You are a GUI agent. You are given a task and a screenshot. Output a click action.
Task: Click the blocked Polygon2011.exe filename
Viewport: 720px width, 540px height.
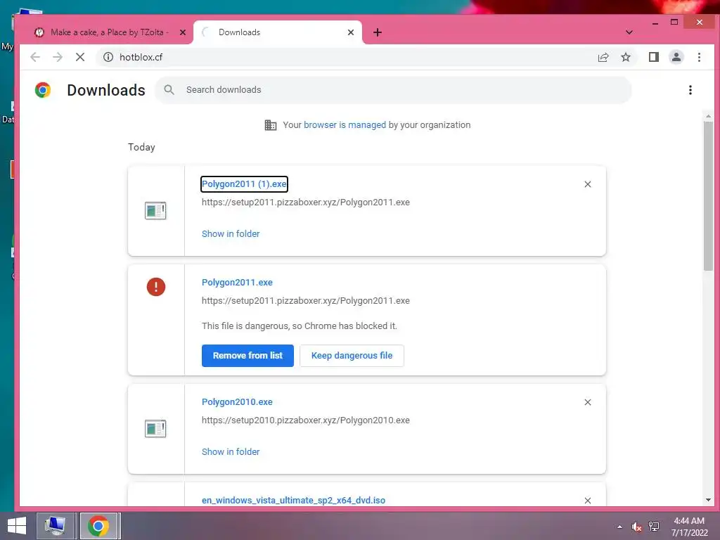pos(237,283)
